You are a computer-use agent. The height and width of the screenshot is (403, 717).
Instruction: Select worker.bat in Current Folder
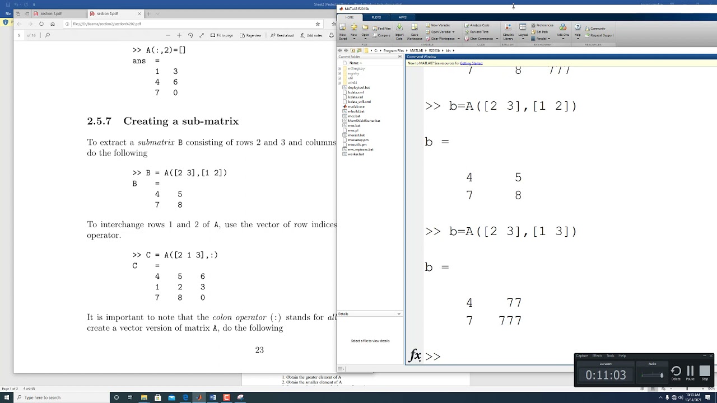tap(356, 154)
